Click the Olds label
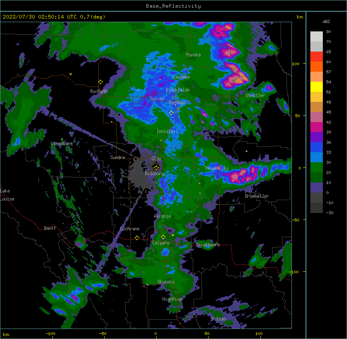This screenshot has width=347, height=339. click(156, 159)
